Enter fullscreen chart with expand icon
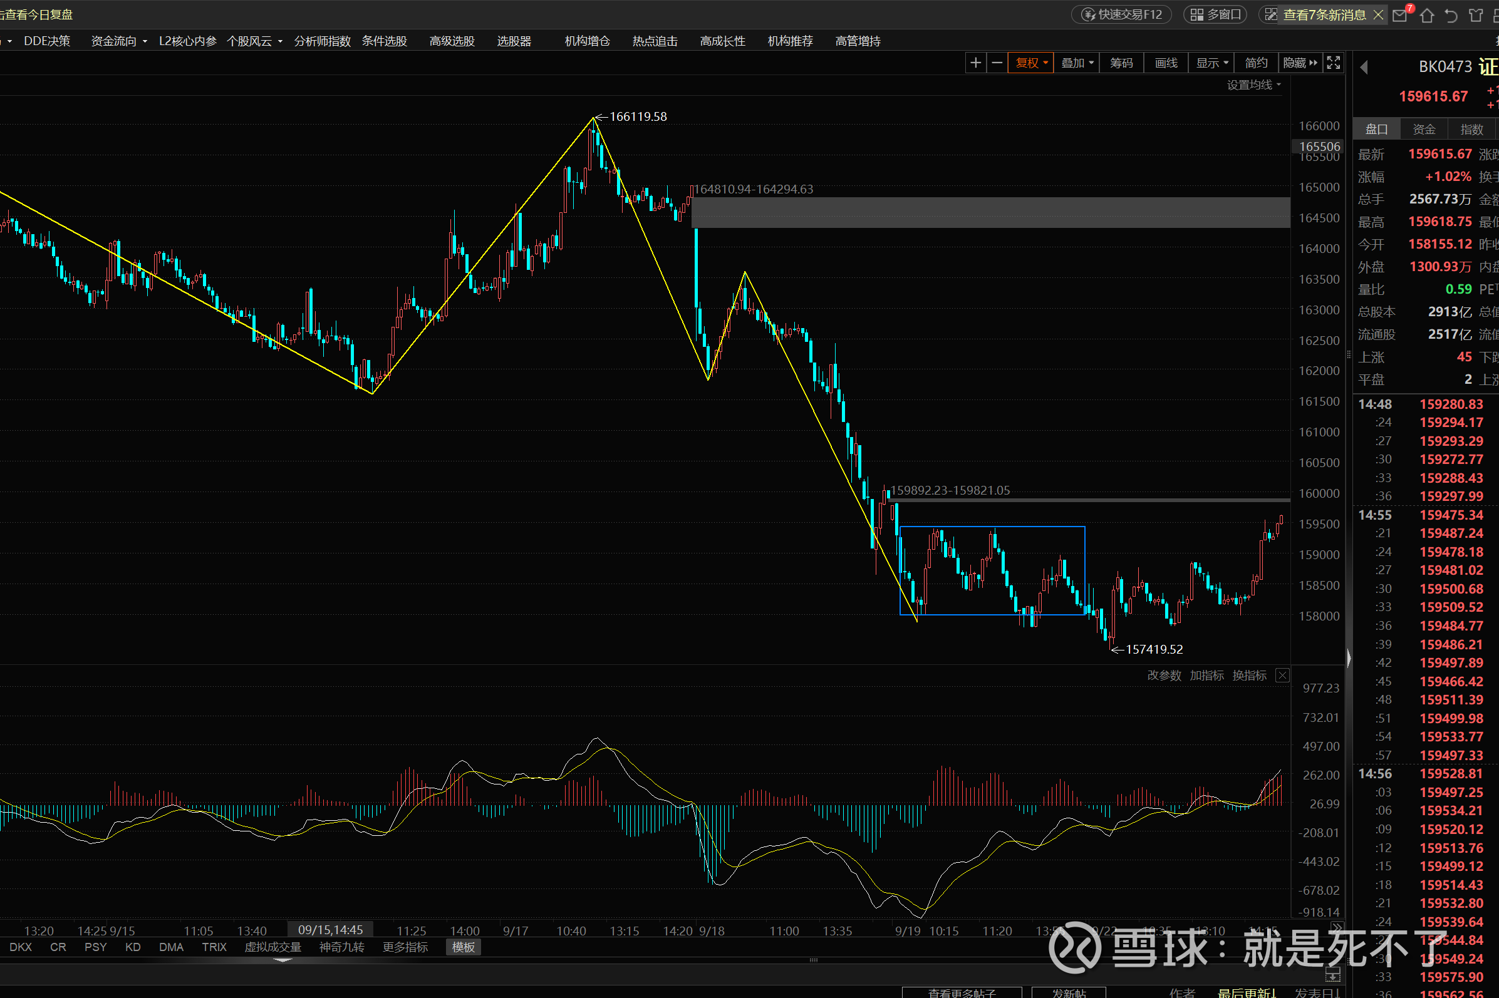 coord(1334,63)
